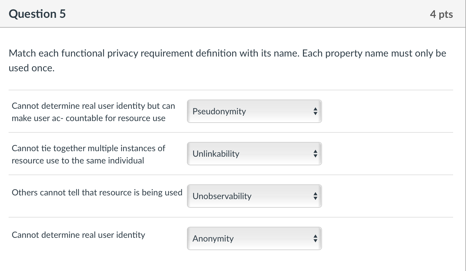Click the phrase "Each property name must only be"
The width and height of the screenshot is (466, 271).
click(x=374, y=53)
